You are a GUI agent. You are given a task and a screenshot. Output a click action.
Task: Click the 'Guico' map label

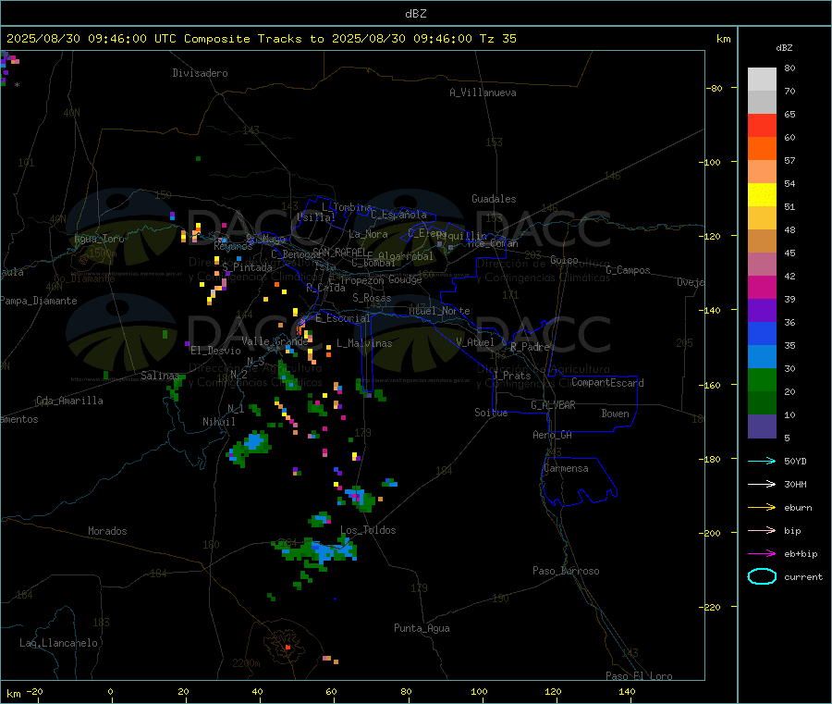point(564,260)
